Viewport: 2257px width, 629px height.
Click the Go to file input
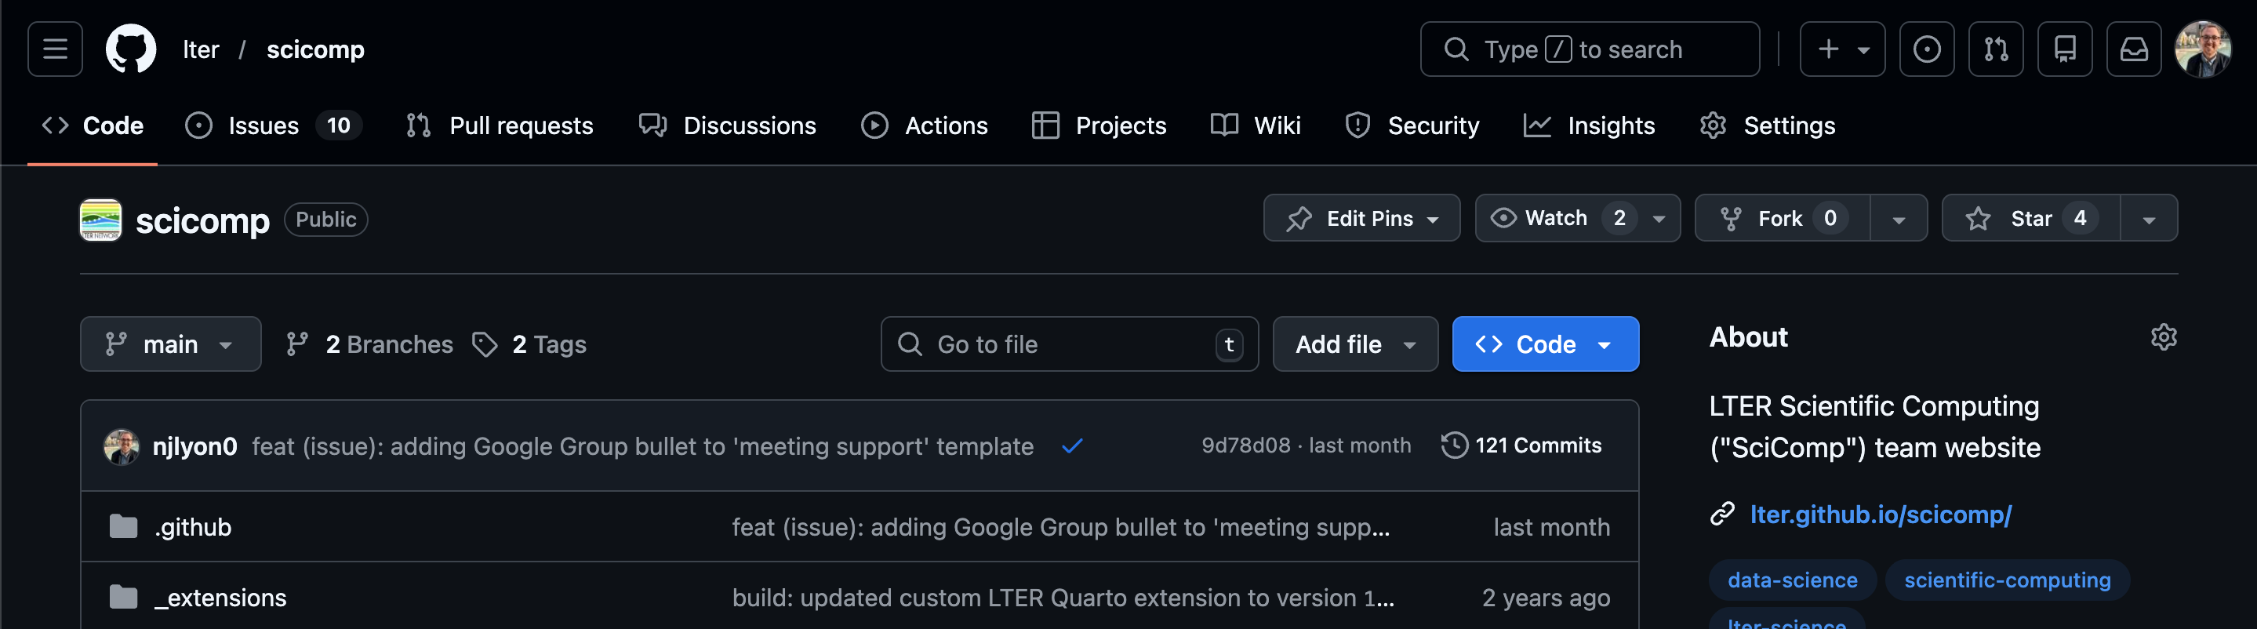[x=1056, y=344]
